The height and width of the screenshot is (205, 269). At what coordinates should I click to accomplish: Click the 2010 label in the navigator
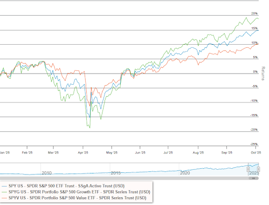pos(47,173)
